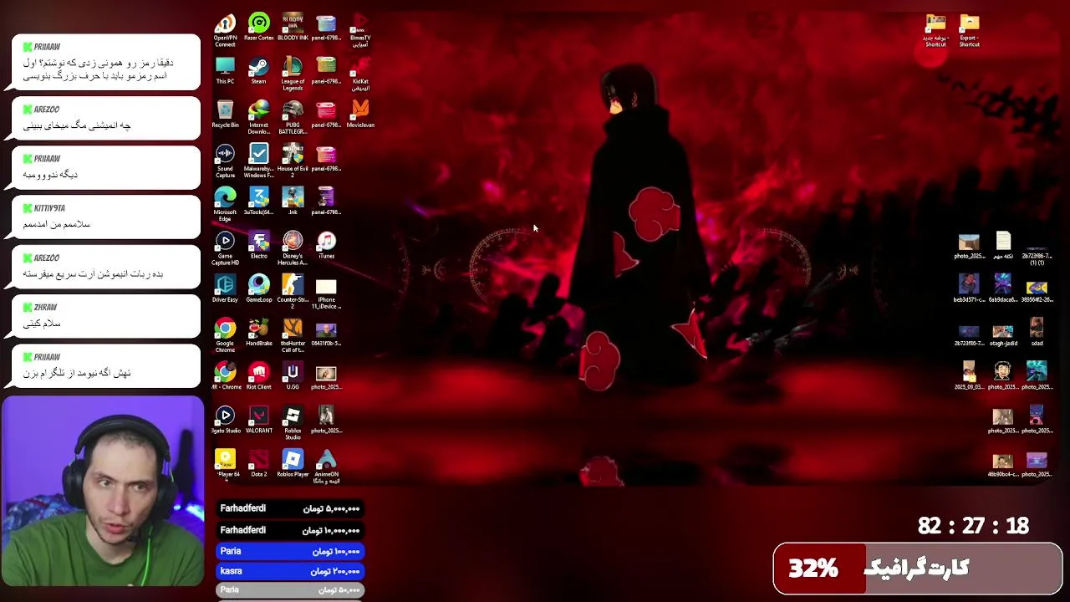
Task: Click the kasra 200,000 donation row
Action: (290, 571)
